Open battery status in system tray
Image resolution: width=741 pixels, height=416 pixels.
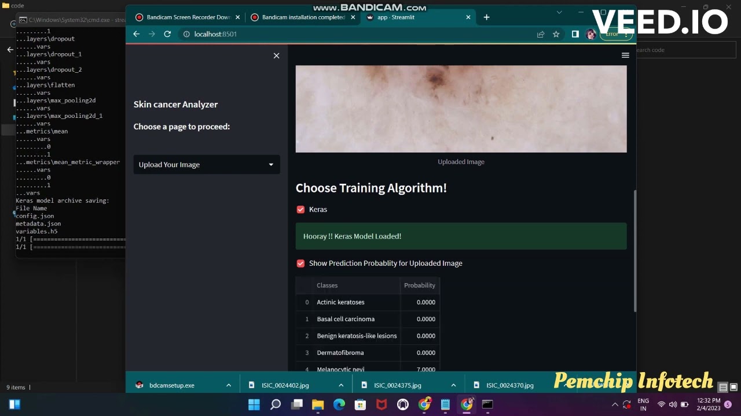(x=685, y=404)
